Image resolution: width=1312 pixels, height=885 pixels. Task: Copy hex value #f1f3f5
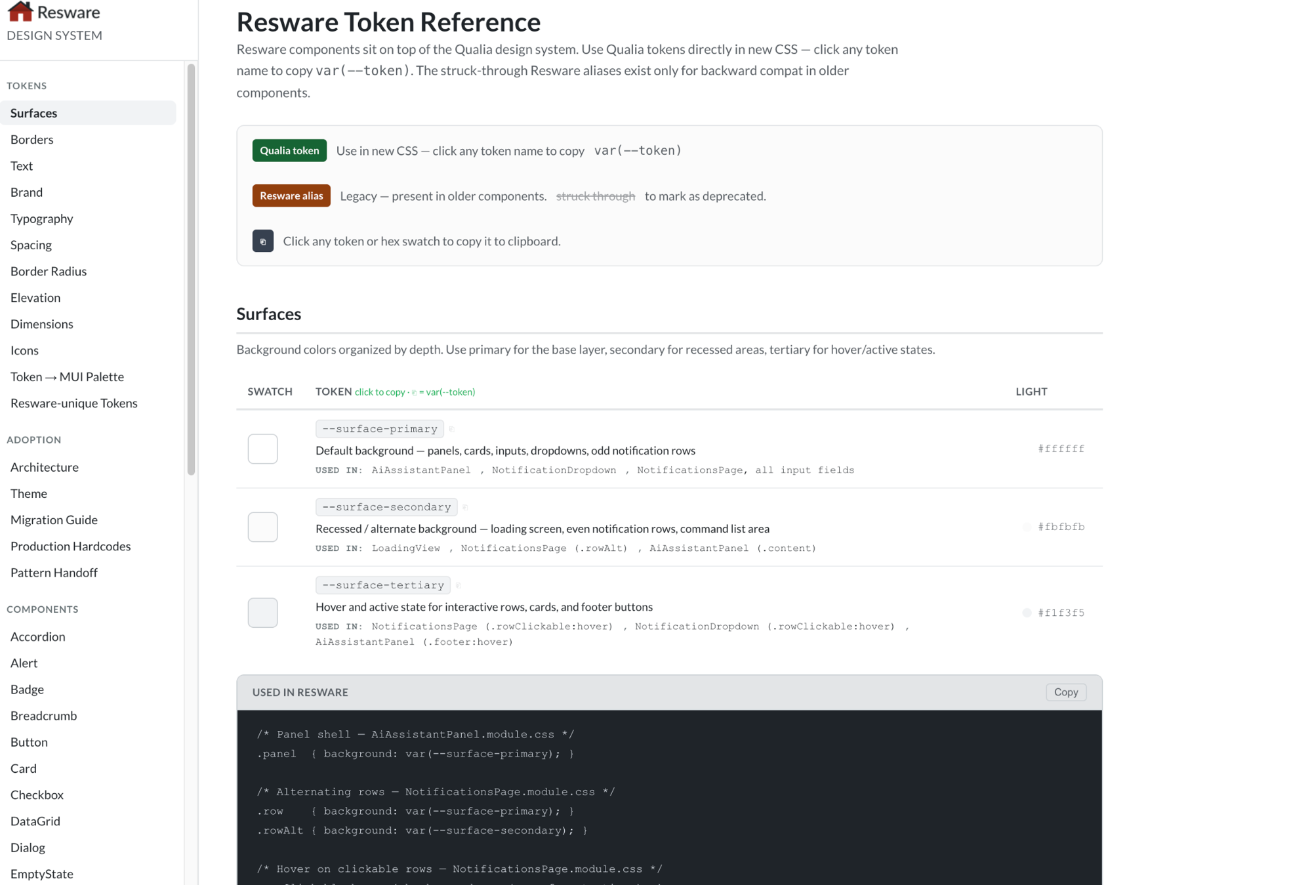click(1061, 613)
